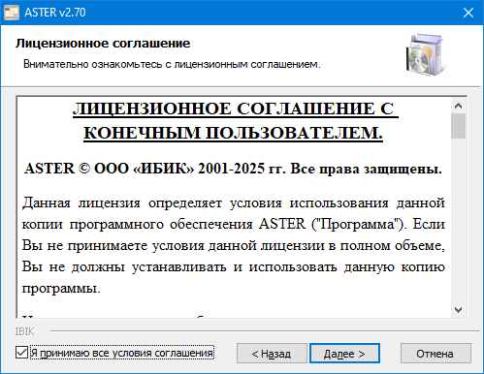Click the license scrollbar down arrow
Screen dimensions: 484x374
tap(458, 310)
